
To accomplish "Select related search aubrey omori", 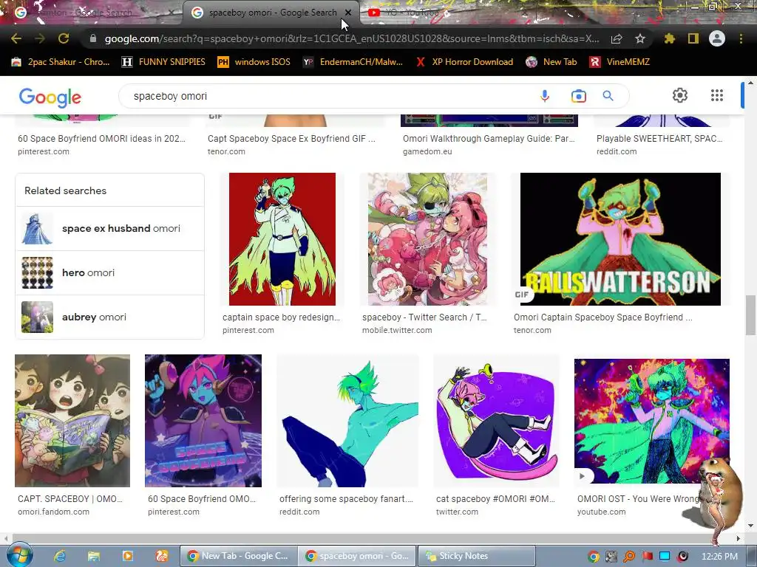I will pyautogui.click(x=109, y=317).
